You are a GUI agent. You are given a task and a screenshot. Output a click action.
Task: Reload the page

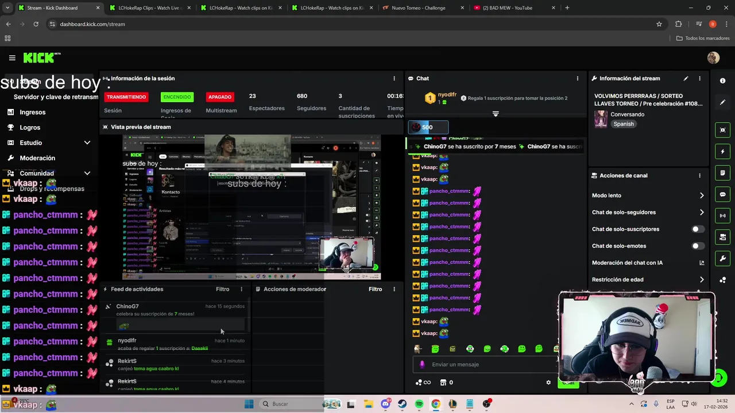36,24
